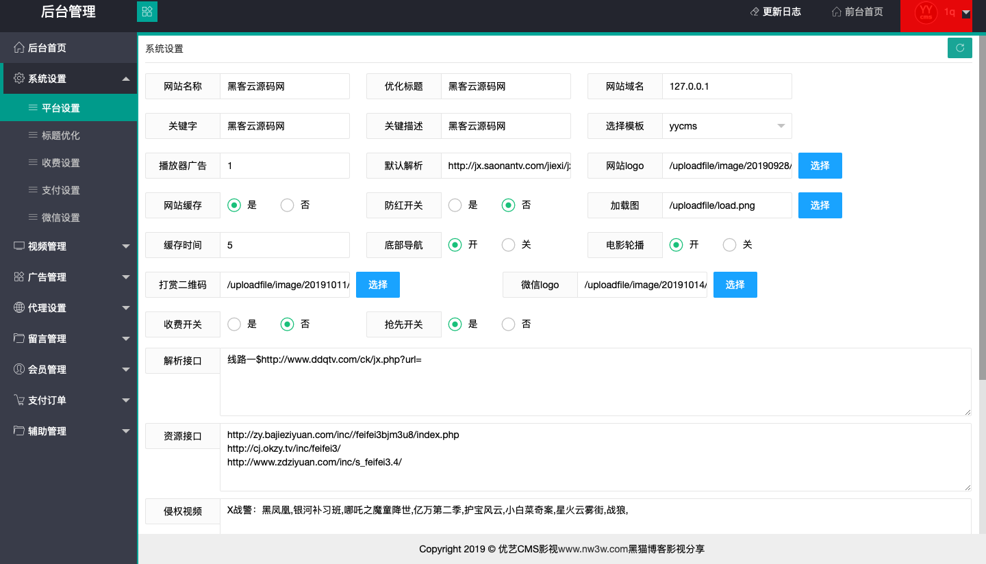Screen dimensions: 986x564
Task: Turn 电影轮播 off with 关 option
Action: click(x=730, y=245)
